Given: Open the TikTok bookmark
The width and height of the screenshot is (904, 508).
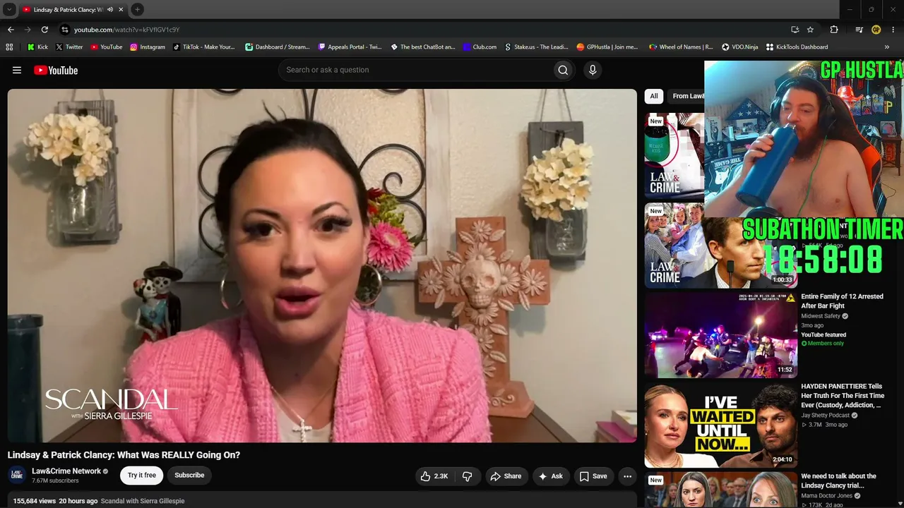Looking at the screenshot, I should pyautogui.click(x=203, y=47).
